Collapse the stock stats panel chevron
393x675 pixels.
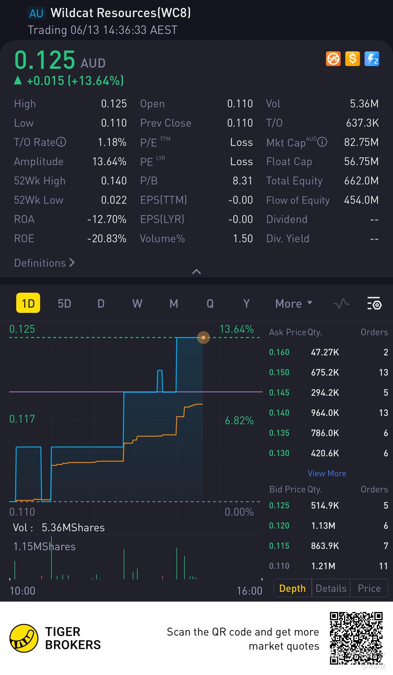click(x=196, y=272)
